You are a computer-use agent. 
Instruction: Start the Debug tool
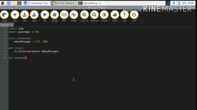54,16
